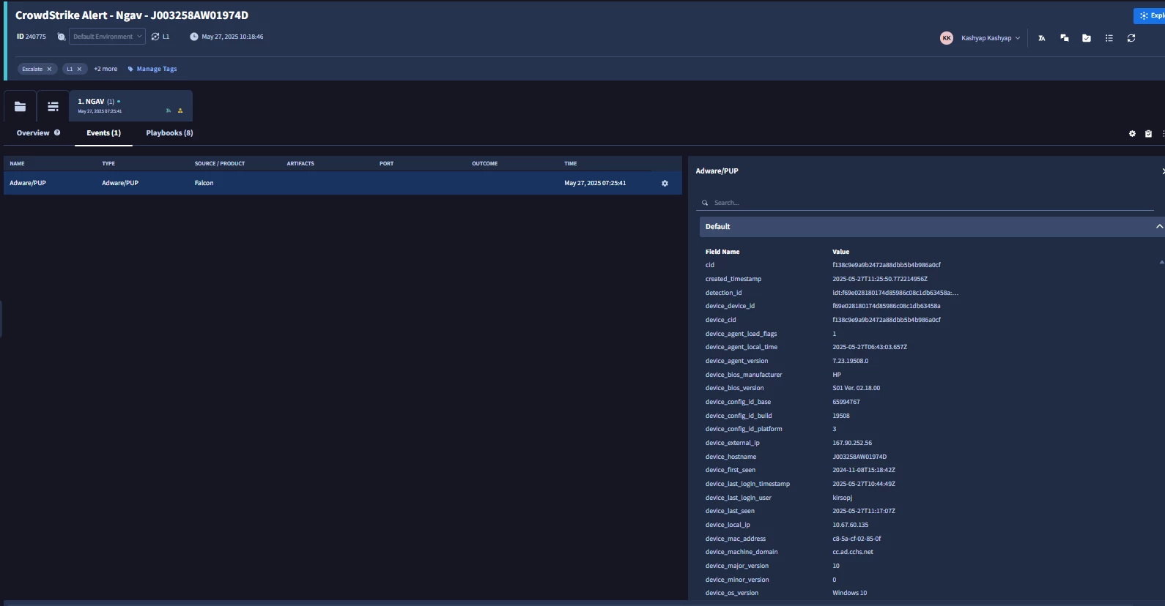This screenshot has width=1165, height=606.
Task: Click the search magnifier icon
Action: (705, 203)
